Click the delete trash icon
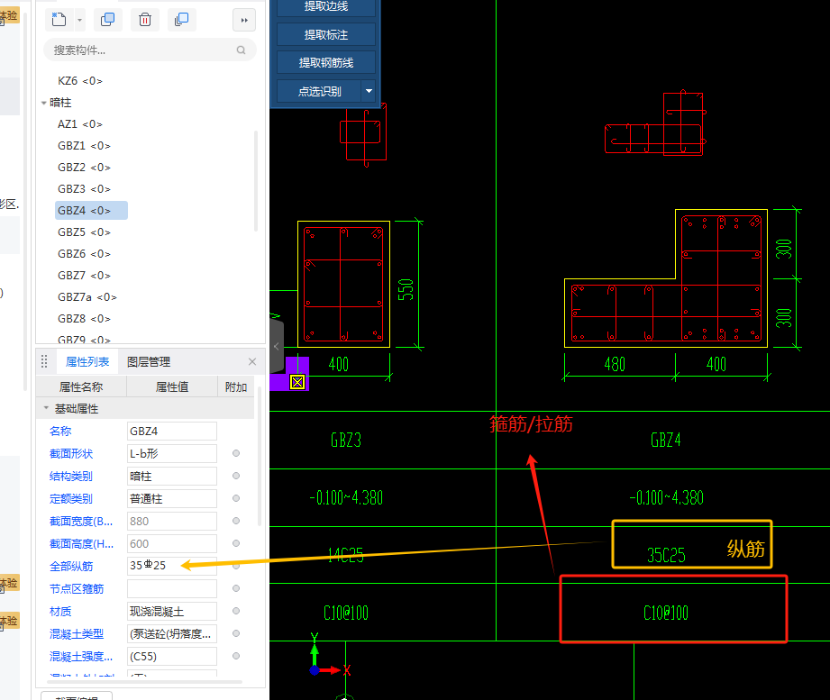Image resolution: width=830 pixels, height=700 pixels. pos(145,20)
